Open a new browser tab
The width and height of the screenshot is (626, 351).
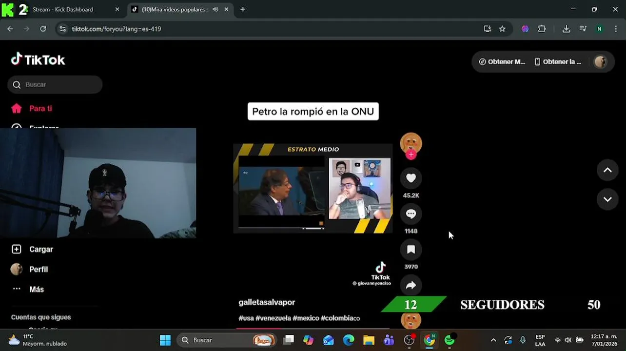(243, 9)
